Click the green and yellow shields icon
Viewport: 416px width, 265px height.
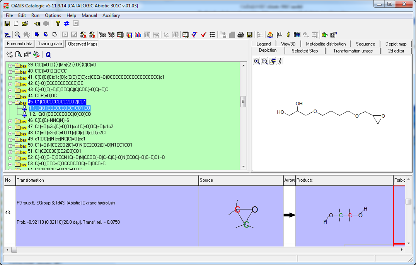click(324, 35)
